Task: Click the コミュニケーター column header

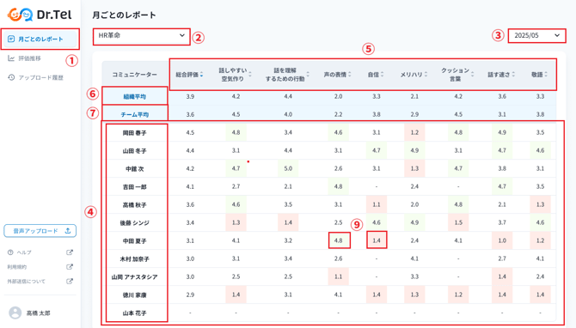Action: 134,75
